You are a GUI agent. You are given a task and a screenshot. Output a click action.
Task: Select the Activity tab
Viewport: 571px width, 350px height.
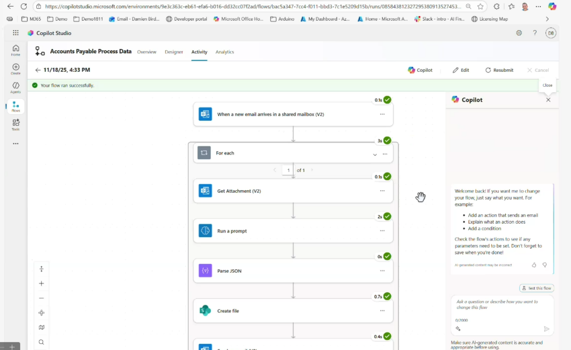[x=199, y=52]
